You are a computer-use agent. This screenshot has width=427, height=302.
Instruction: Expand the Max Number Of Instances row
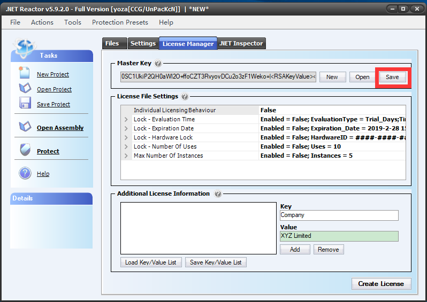coord(126,156)
